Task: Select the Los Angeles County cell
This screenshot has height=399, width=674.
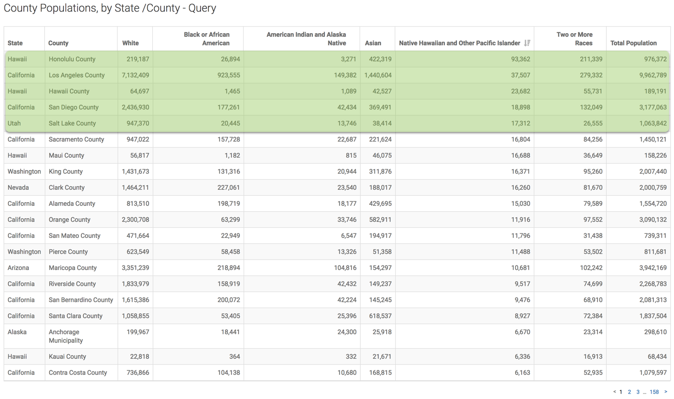Action: click(x=76, y=75)
